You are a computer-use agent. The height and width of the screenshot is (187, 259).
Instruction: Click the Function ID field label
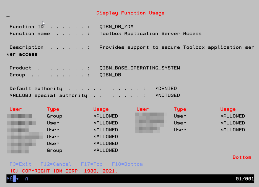[27, 27]
